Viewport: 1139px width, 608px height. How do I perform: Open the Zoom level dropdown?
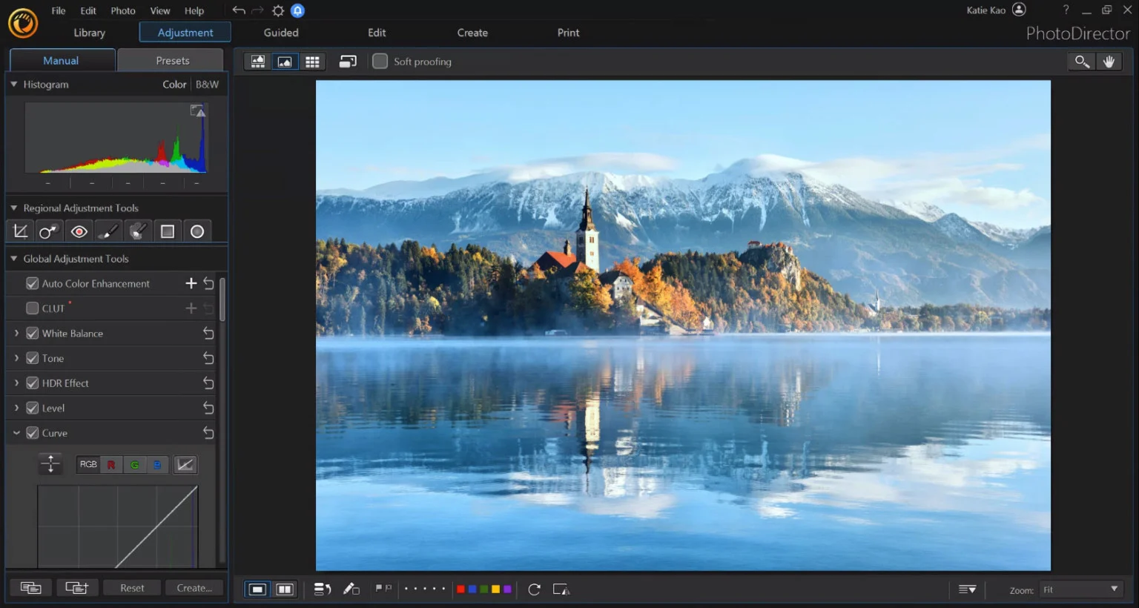click(1080, 589)
